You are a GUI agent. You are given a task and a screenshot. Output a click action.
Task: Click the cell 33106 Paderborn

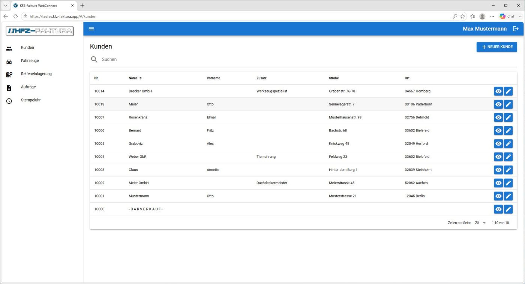(418, 104)
